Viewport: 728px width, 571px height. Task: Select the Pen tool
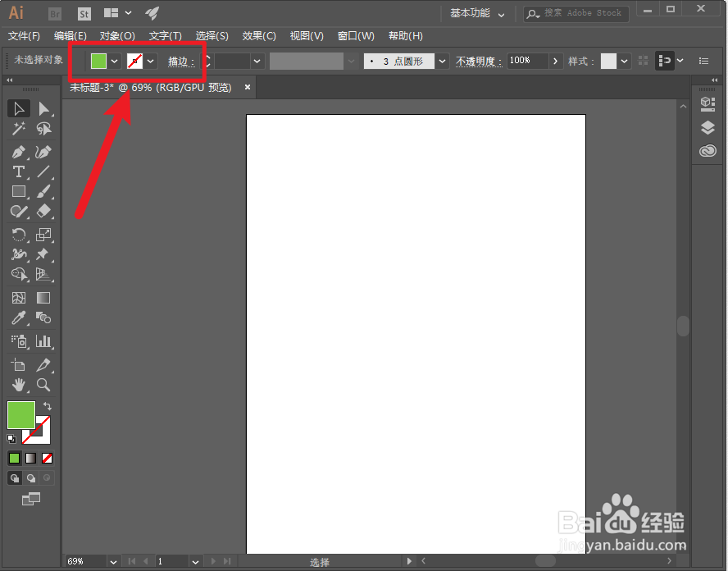[x=19, y=152]
